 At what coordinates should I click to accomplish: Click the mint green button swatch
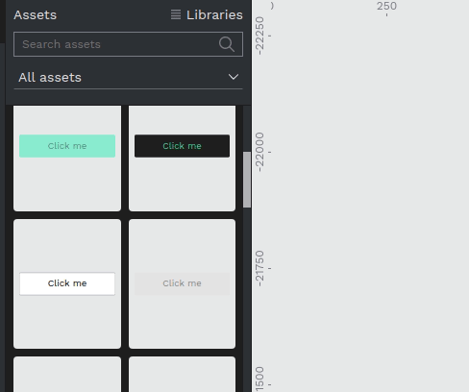67,146
